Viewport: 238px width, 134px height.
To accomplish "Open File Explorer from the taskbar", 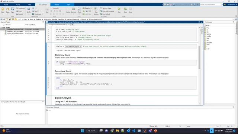I will pyautogui.click(x=118, y=131).
